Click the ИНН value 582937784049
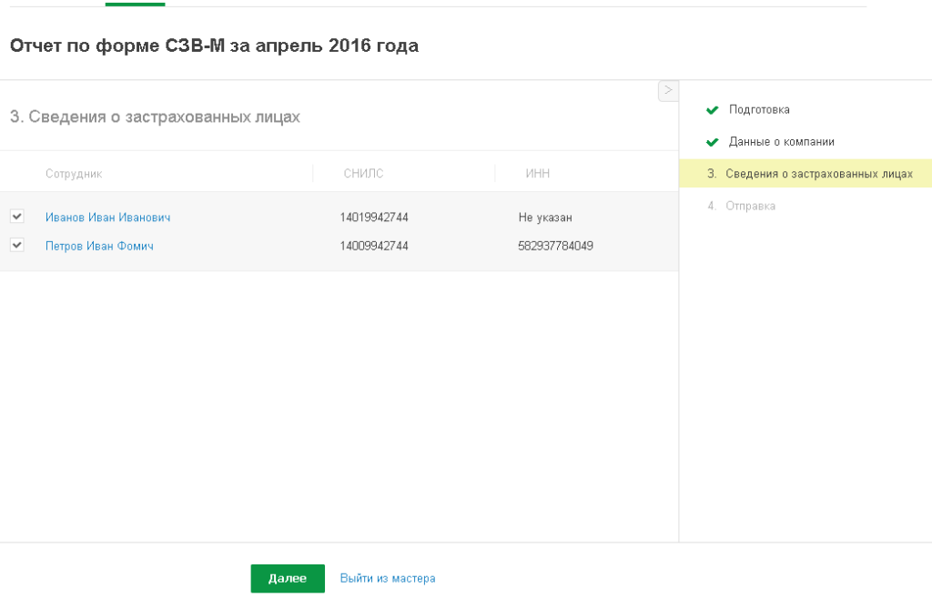932x609 pixels. [556, 246]
